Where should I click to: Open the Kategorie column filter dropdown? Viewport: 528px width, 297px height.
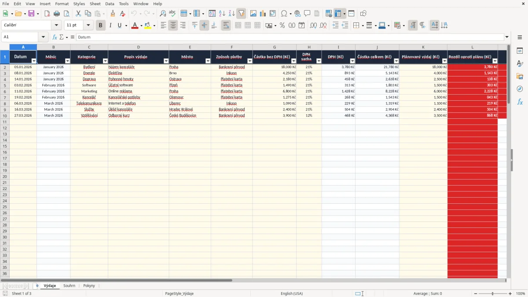click(x=105, y=61)
